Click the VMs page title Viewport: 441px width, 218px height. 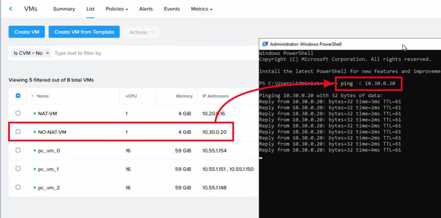31,9
